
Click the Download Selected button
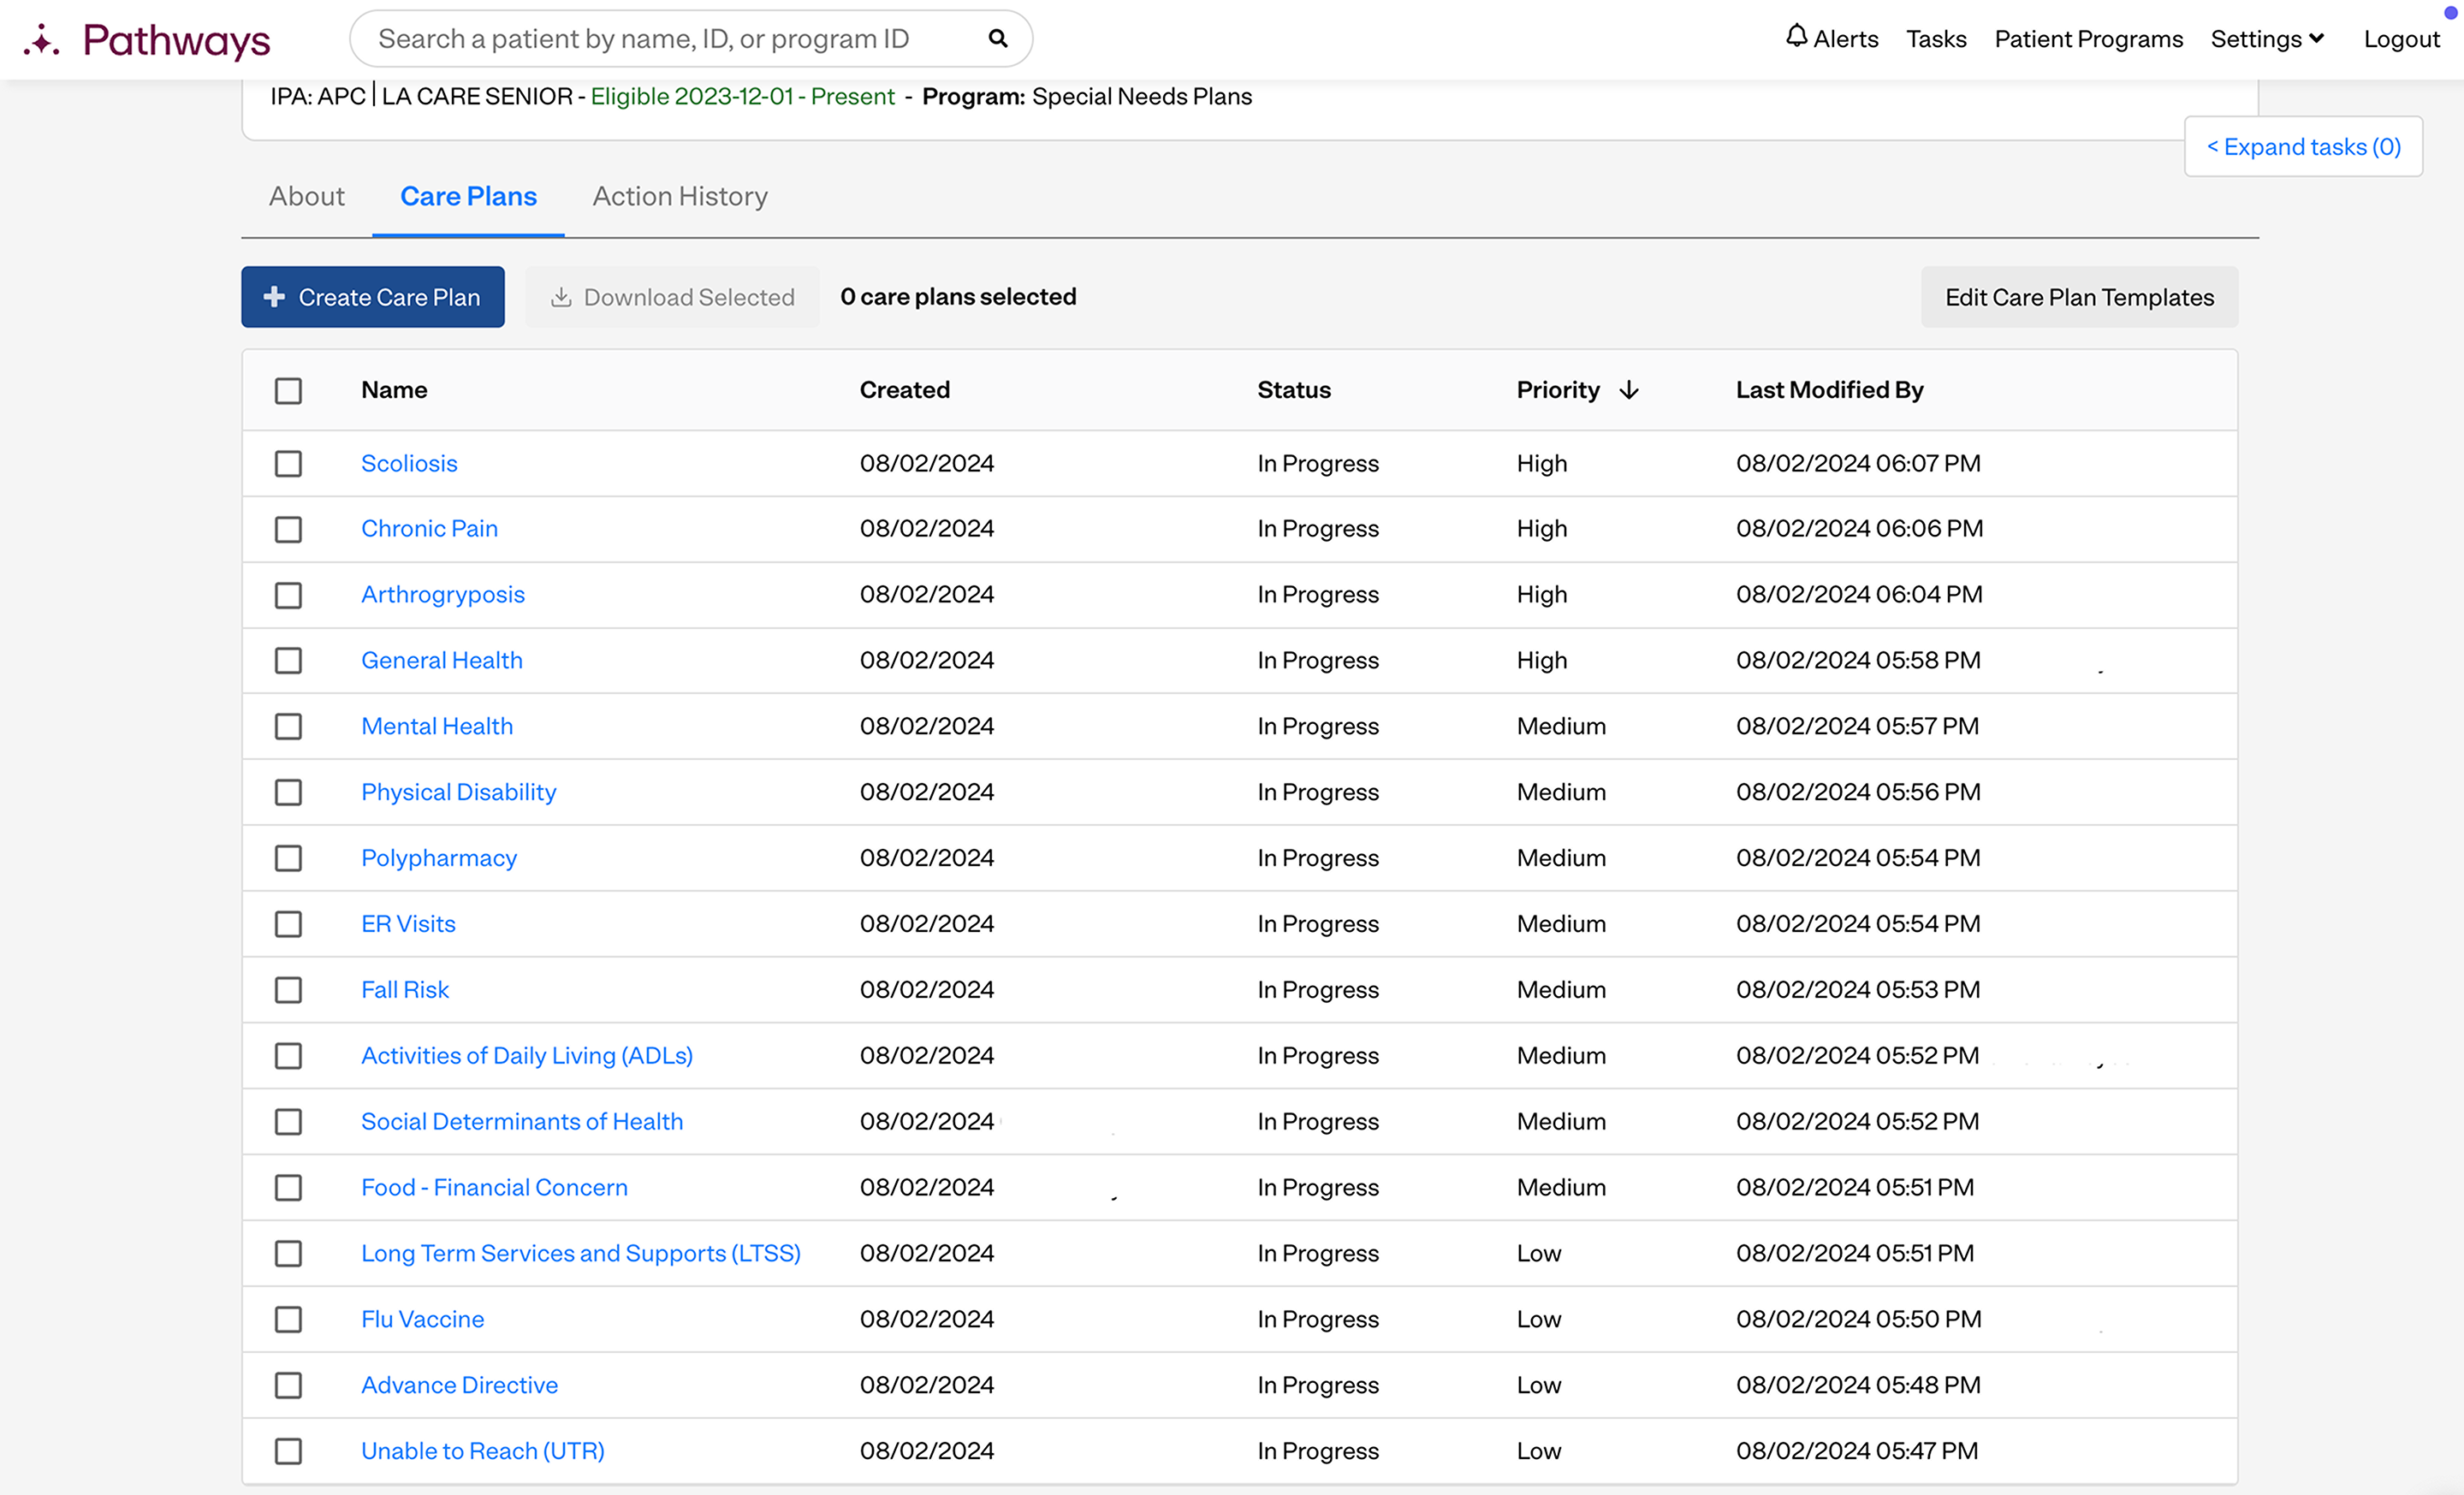(x=672, y=297)
